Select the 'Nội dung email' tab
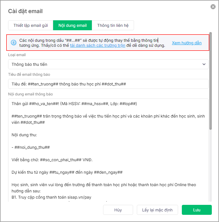 point(72,25)
